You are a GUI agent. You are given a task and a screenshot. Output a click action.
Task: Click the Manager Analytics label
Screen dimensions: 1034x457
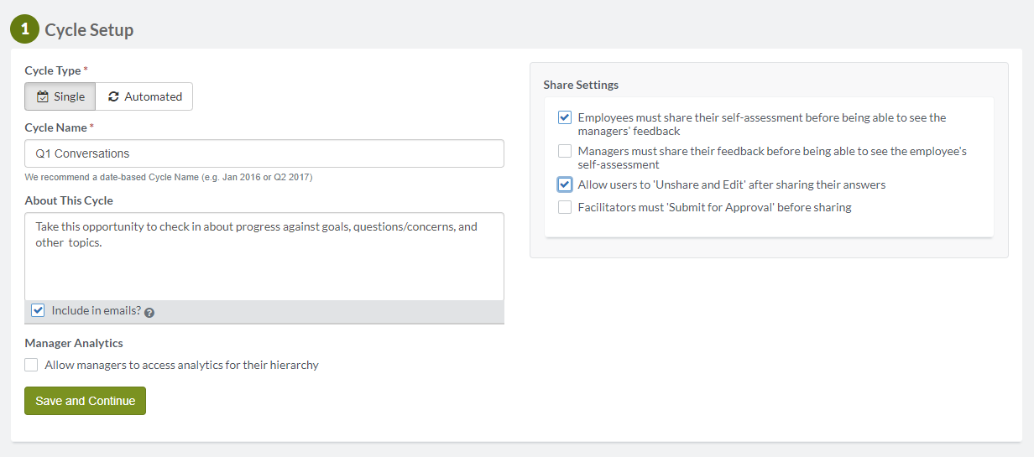[x=74, y=343]
